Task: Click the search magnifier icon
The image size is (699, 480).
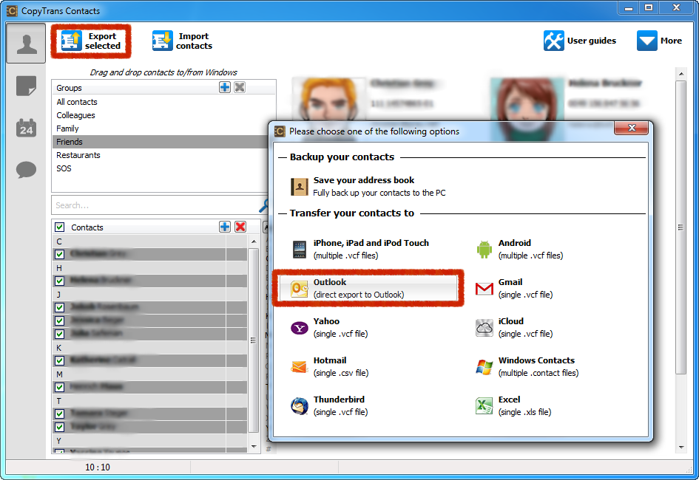Action: coord(264,205)
